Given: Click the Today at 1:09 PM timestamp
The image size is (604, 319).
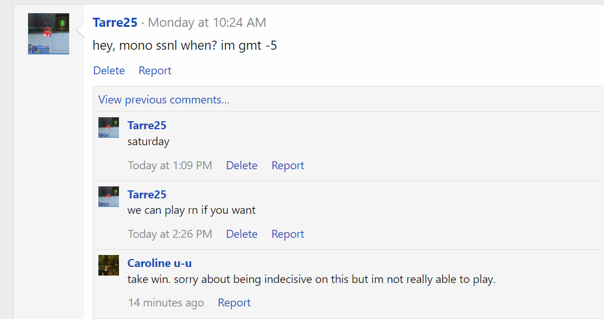Looking at the screenshot, I should (170, 165).
